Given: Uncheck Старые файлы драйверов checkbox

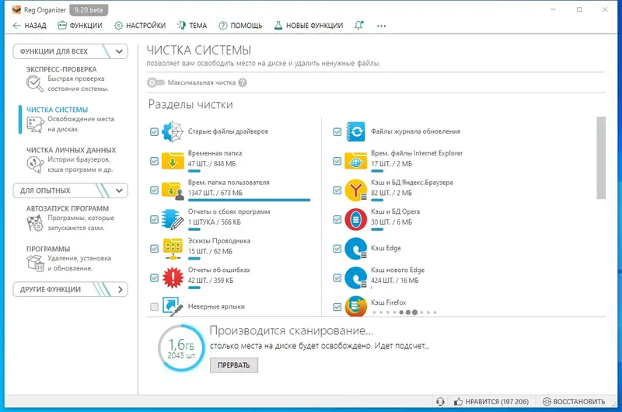Looking at the screenshot, I should point(154,131).
